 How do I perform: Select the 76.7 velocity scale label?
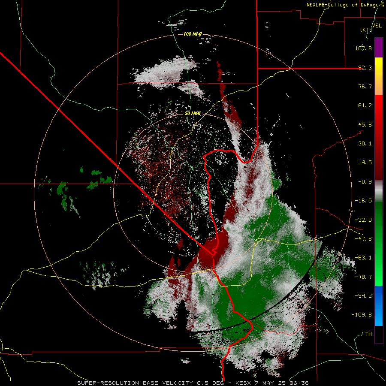click(x=365, y=86)
